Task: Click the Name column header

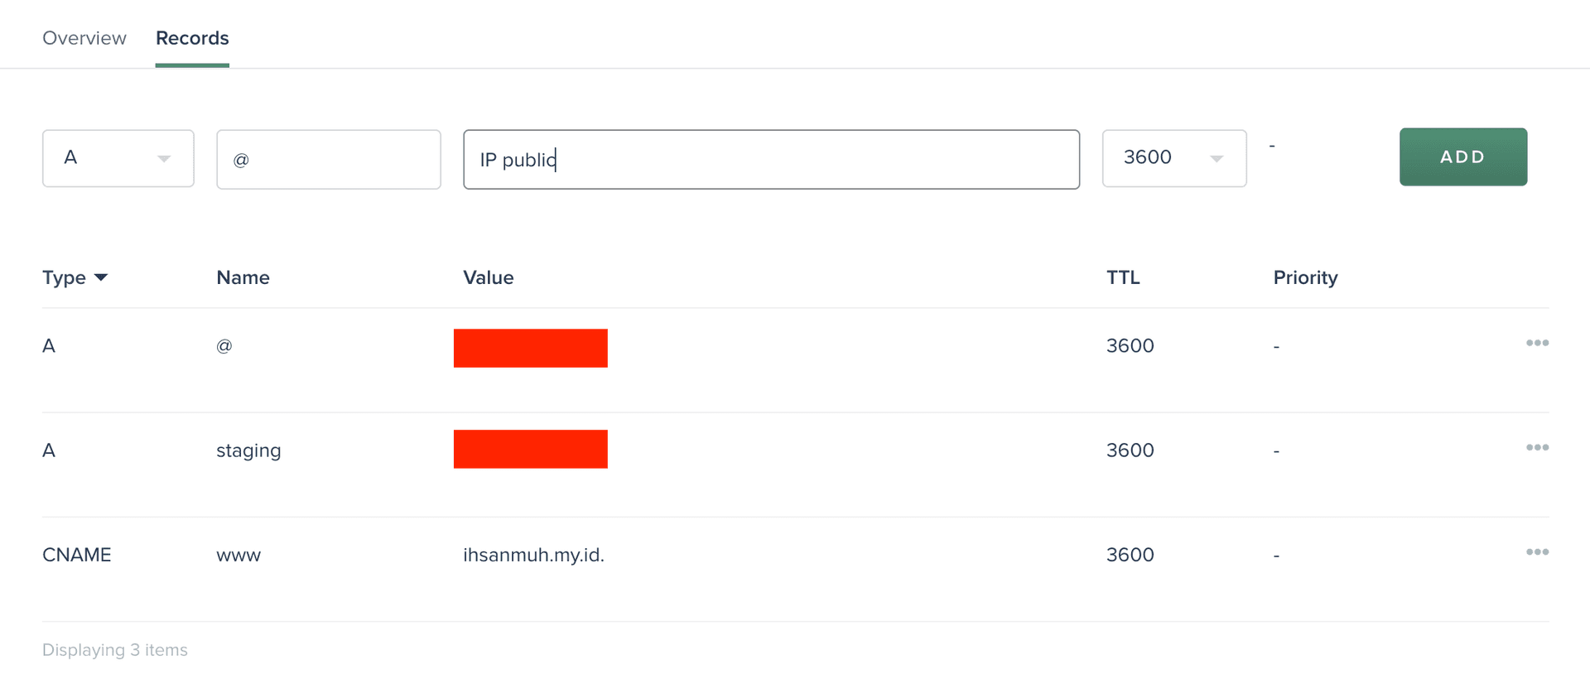Action: 243,277
